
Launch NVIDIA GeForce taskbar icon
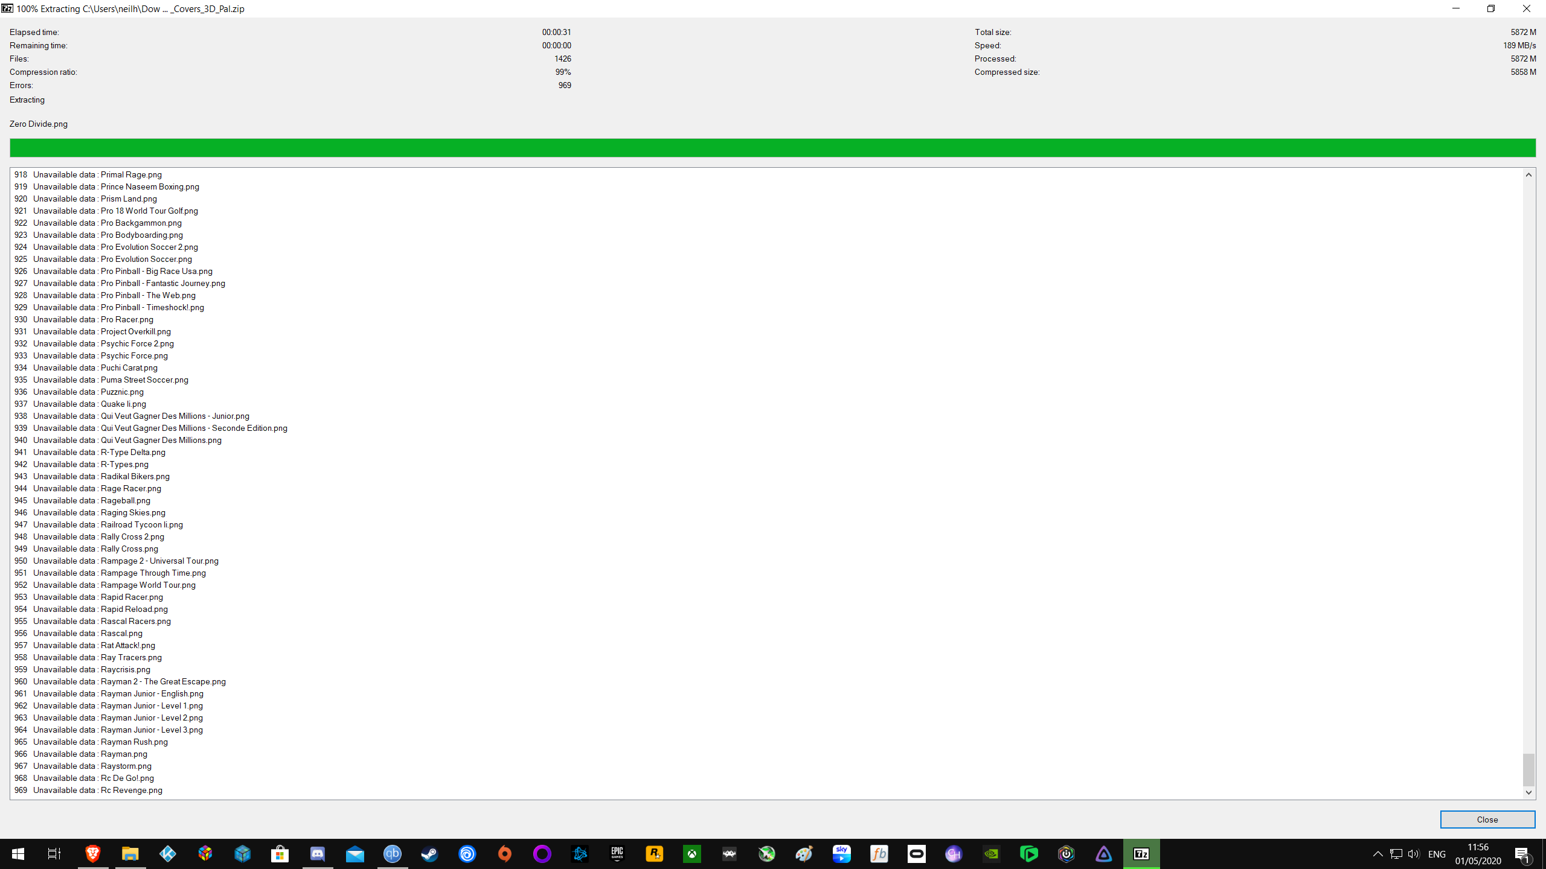point(992,854)
